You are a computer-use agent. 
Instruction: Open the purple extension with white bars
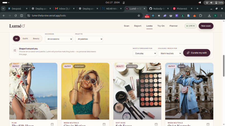click(177, 16)
